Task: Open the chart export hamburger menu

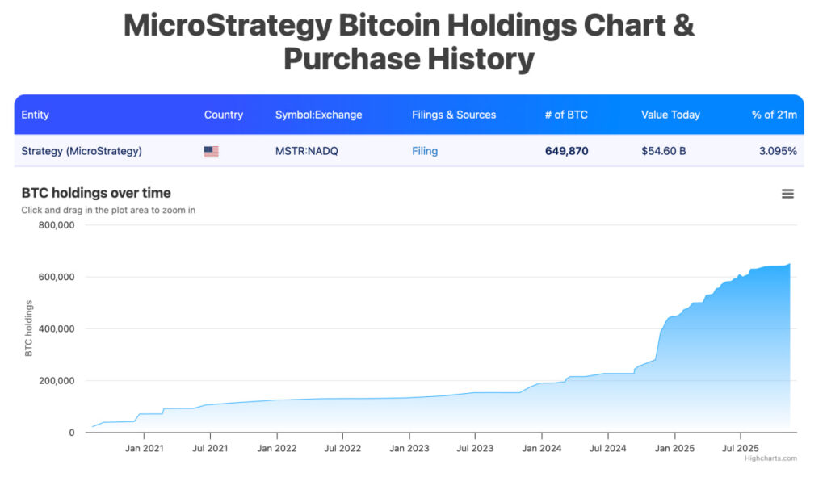Action: pos(787,194)
